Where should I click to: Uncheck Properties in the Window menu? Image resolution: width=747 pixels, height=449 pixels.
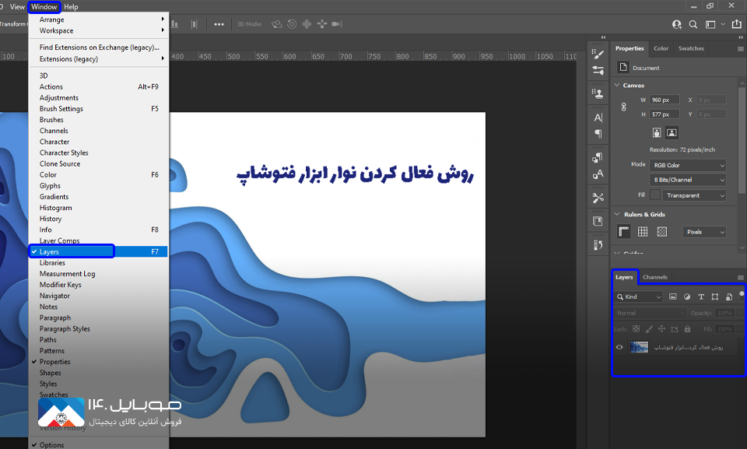tap(98, 361)
